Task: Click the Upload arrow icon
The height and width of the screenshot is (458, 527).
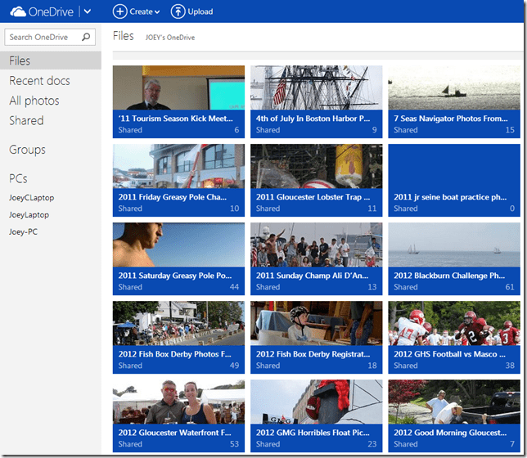Action: (178, 11)
